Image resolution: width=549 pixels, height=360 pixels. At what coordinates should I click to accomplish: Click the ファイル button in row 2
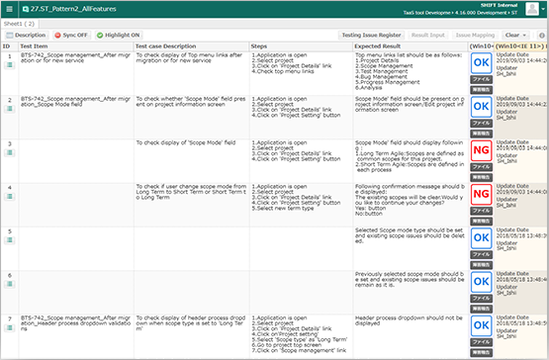pos(481,124)
